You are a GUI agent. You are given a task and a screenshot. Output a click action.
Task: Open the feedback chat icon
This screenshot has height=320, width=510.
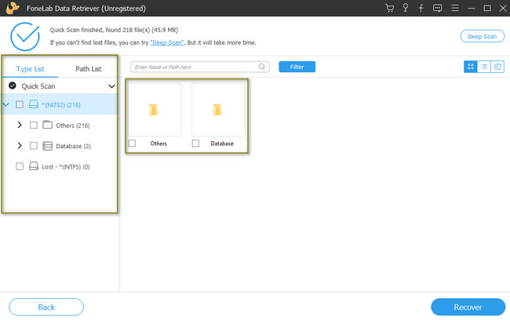pyautogui.click(x=438, y=8)
